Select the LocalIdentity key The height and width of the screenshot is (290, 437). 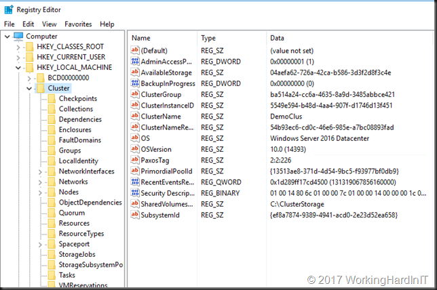[79, 161]
